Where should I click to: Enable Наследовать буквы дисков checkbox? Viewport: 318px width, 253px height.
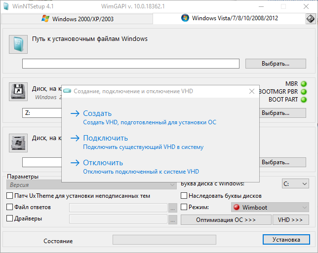click(x=184, y=196)
